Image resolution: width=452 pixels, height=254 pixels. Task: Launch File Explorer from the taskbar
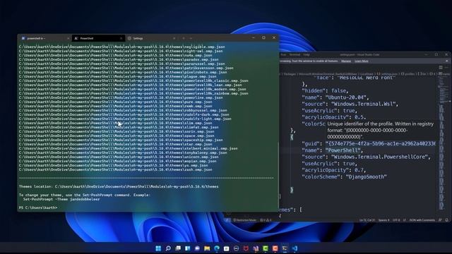(207, 248)
